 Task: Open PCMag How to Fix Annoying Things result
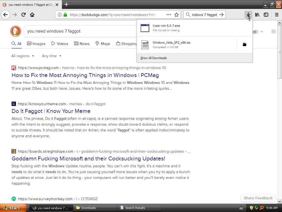[x=85, y=75]
